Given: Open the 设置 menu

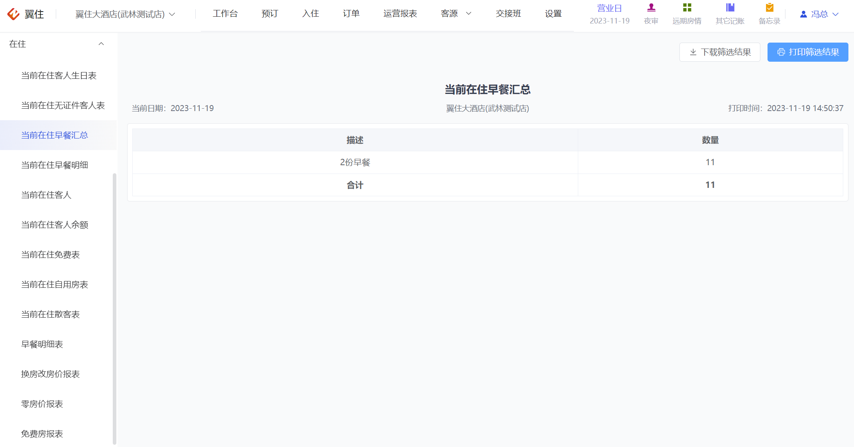Looking at the screenshot, I should click(554, 14).
